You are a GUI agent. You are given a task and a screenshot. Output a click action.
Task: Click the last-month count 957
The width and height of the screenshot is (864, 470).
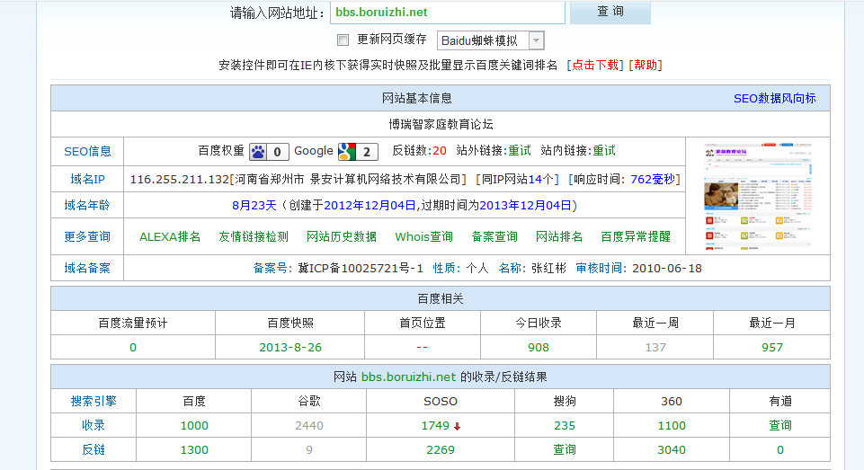[x=772, y=348]
